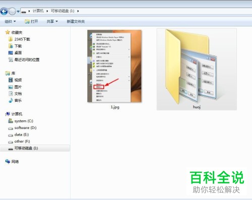
Task: Expand arrow before 计算机 in address bar
Action: pos(29,11)
